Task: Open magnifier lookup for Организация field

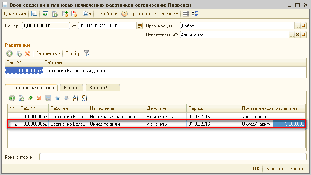Action: pyautogui.click(x=304, y=26)
